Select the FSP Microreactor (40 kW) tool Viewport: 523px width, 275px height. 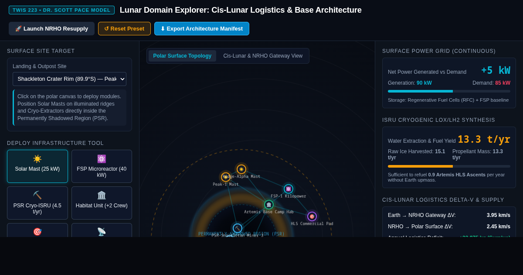pyautogui.click(x=102, y=166)
